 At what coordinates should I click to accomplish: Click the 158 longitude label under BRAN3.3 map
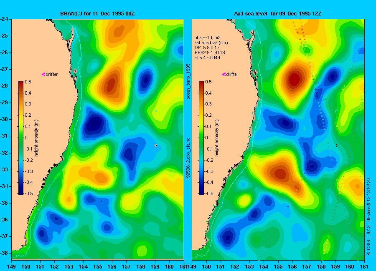tap(141, 267)
